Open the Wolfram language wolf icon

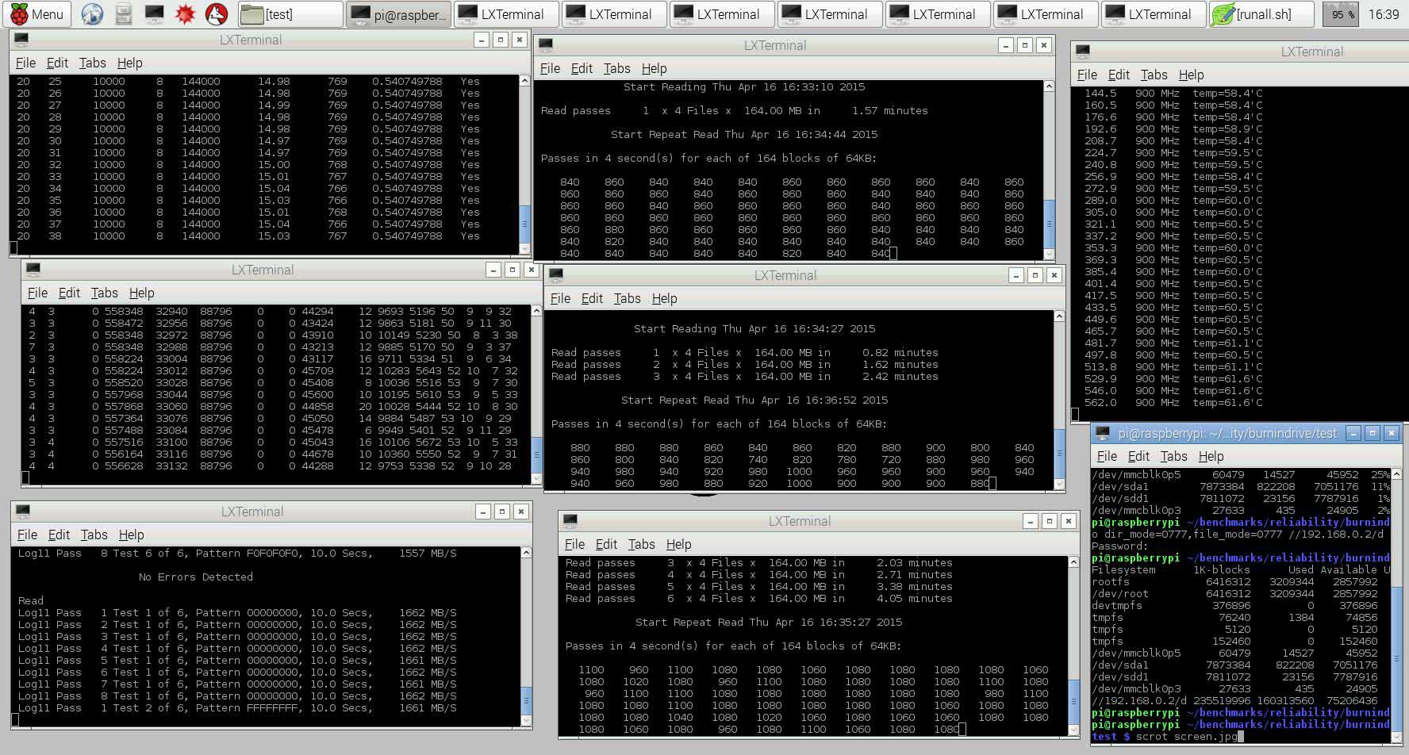[216, 14]
